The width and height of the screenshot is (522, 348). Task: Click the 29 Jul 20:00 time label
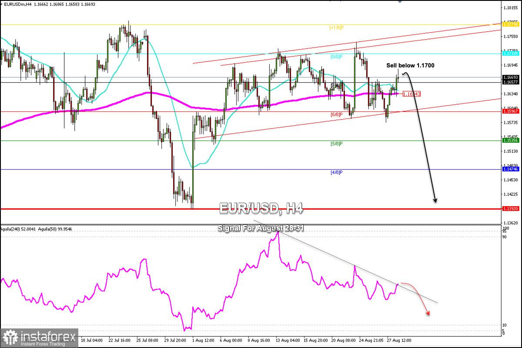click(x=175, y=341)
